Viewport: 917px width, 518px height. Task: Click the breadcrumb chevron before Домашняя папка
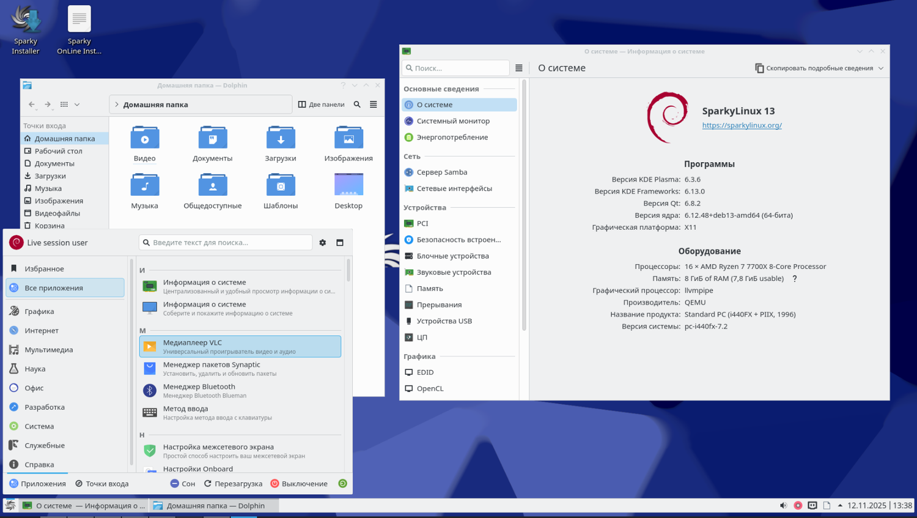coord(117,105)
